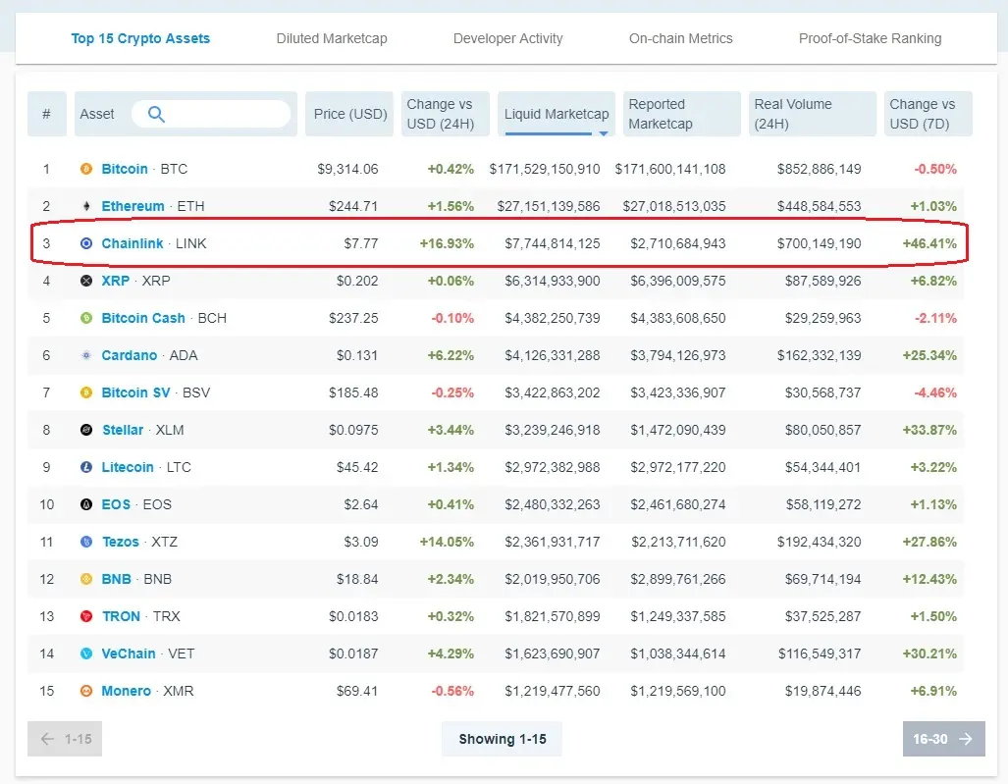Click the Monero orange logo icon

click(x=86, y=691)
